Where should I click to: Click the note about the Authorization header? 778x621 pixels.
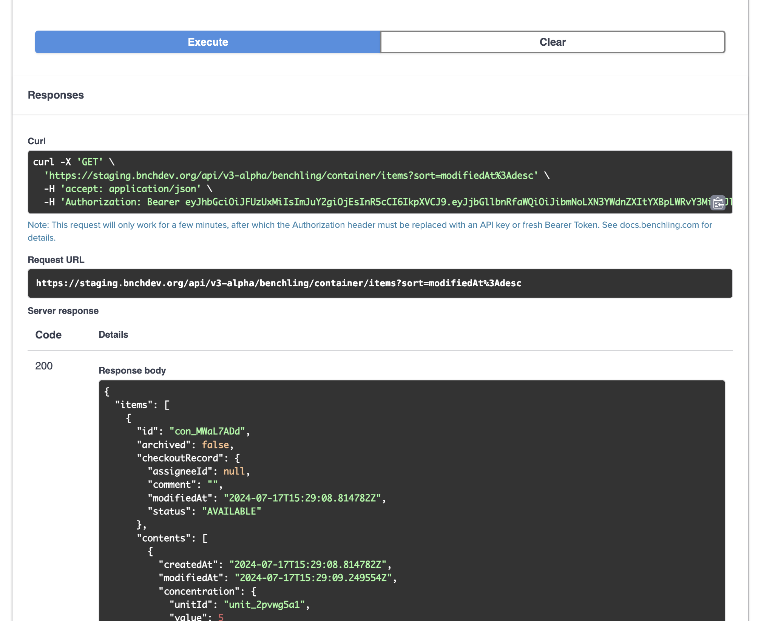pyautogui.click(x=370, y=231)
